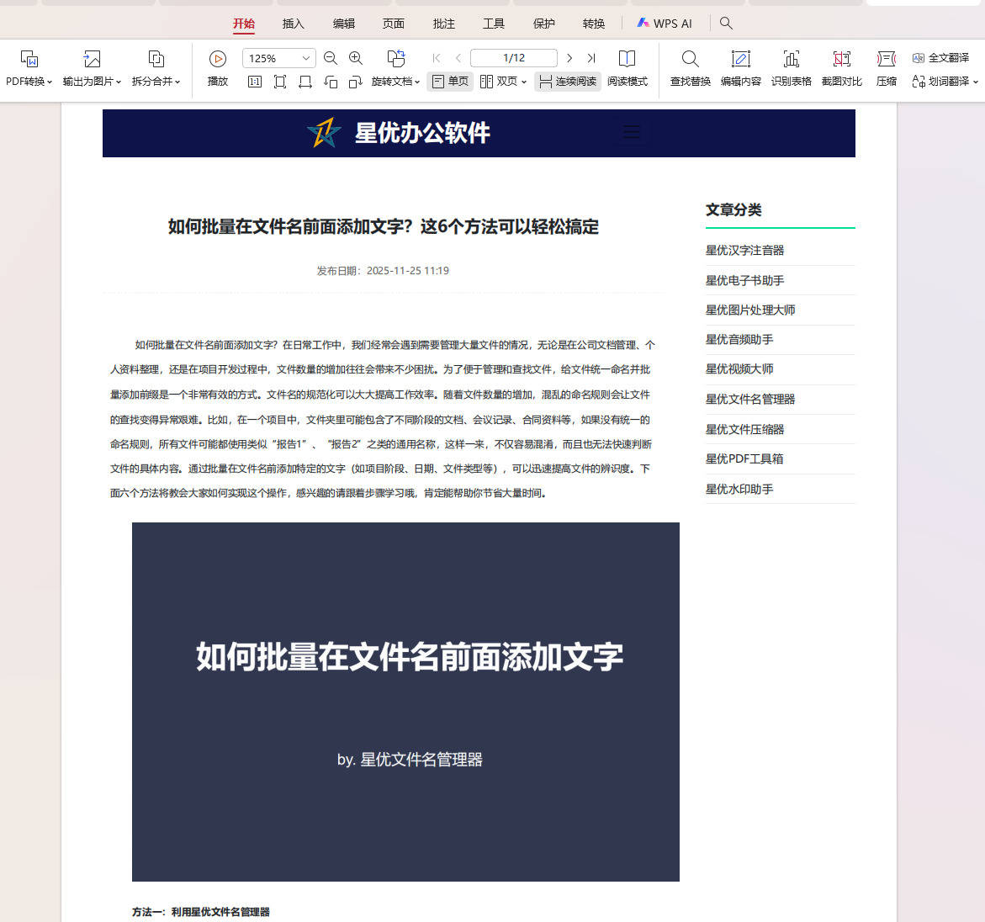
Task: Go to the previous page
Action: (458, 58)
